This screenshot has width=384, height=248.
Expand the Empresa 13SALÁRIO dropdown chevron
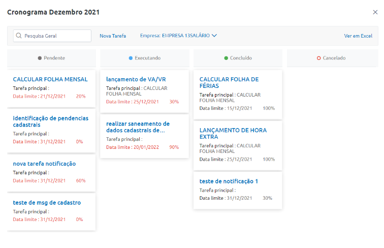[214, 36]
